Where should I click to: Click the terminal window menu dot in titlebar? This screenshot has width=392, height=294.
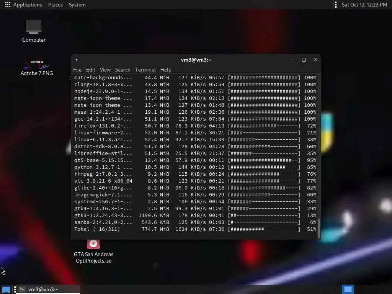tap(77, 60)
